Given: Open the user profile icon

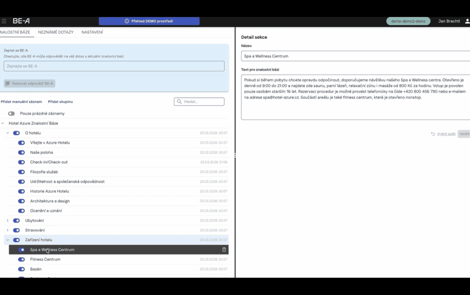Looking at the screenshot, I should (467, 21).
